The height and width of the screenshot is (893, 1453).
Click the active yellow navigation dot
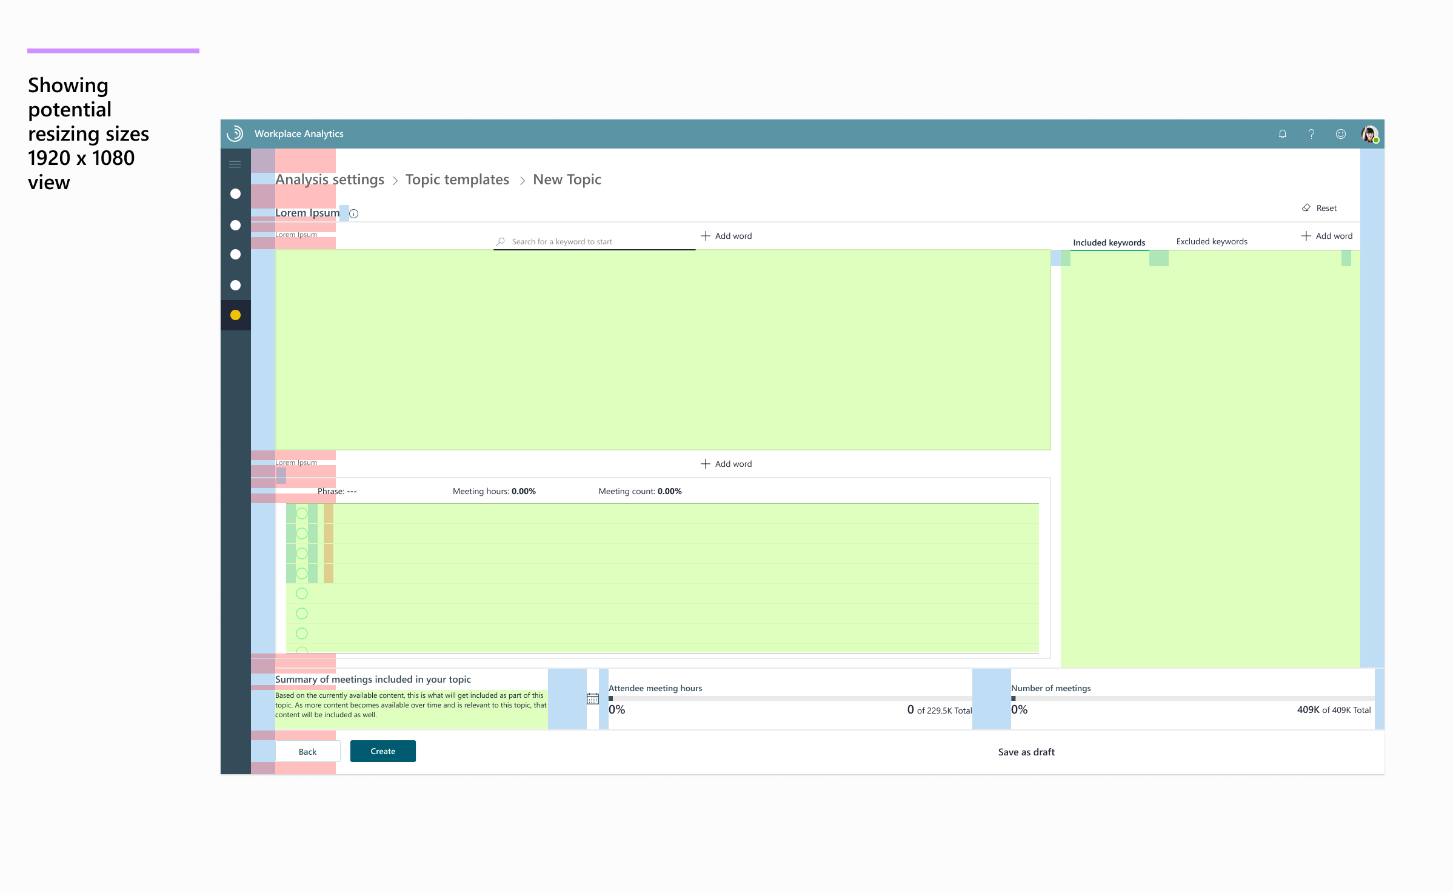235,315
